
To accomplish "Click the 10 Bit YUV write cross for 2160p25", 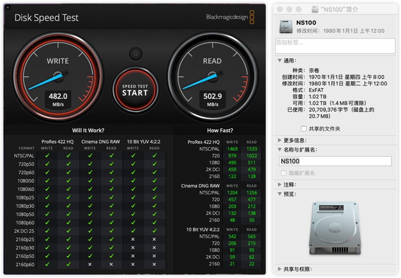I will coord(133,239).
